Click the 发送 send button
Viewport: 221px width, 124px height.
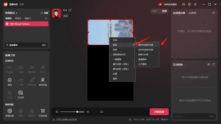point(211,116)
